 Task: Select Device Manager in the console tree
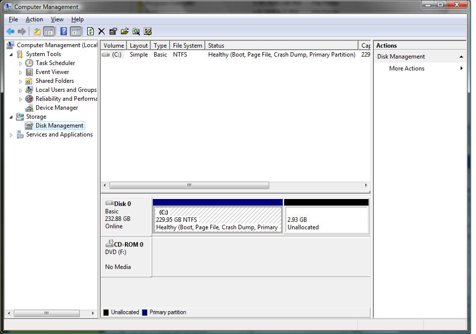[57, 108]
